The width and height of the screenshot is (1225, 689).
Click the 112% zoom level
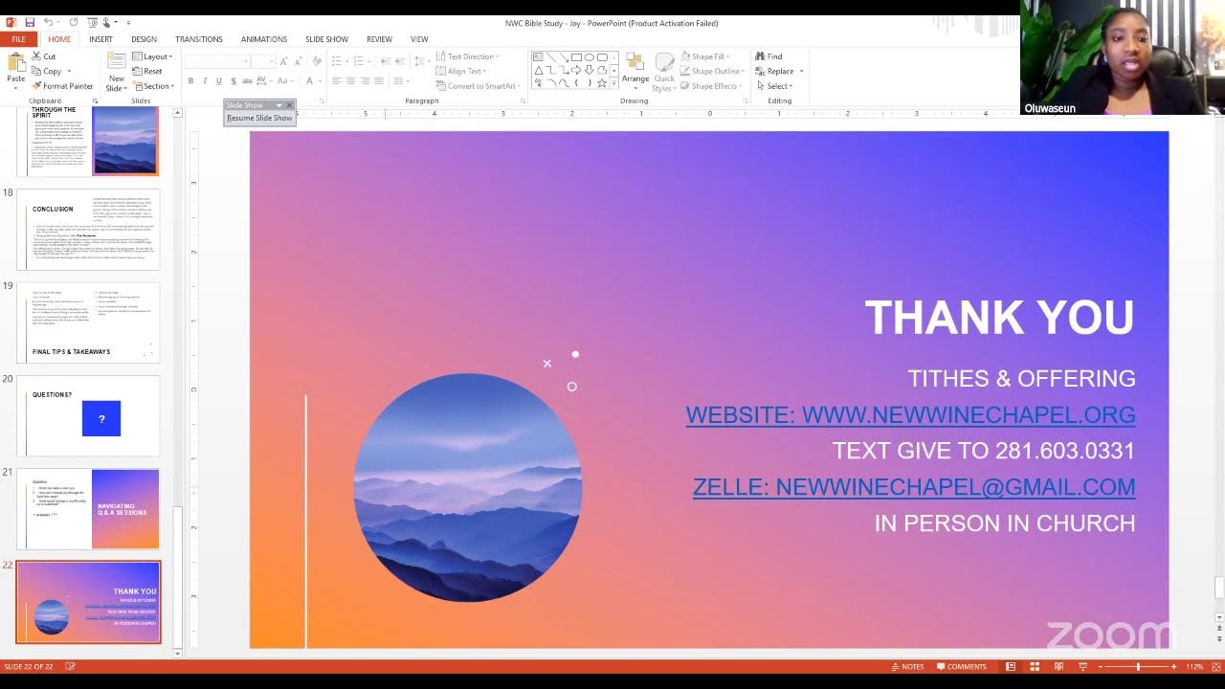[1194, 666]
